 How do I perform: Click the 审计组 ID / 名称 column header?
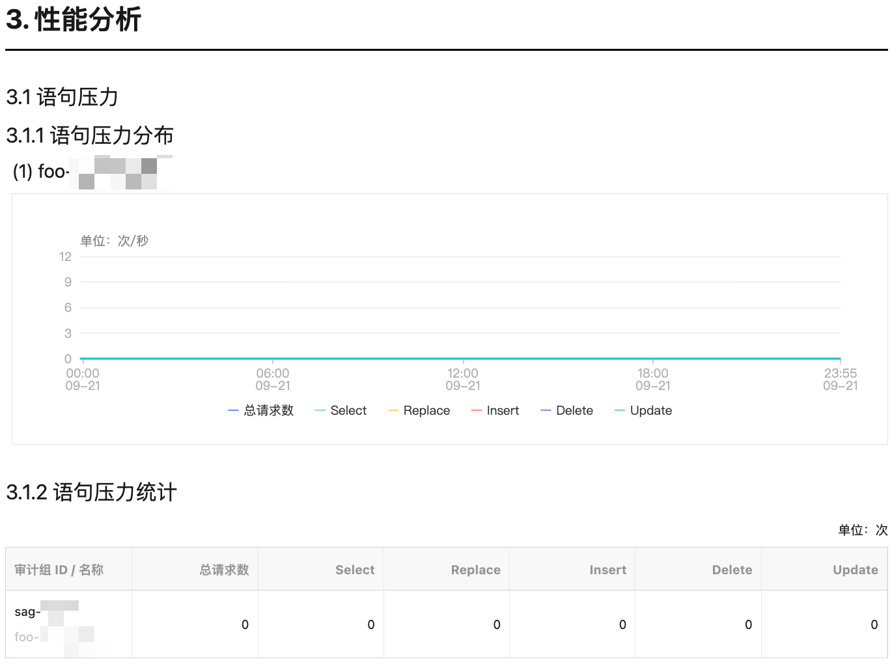click(x=59, y=570)
